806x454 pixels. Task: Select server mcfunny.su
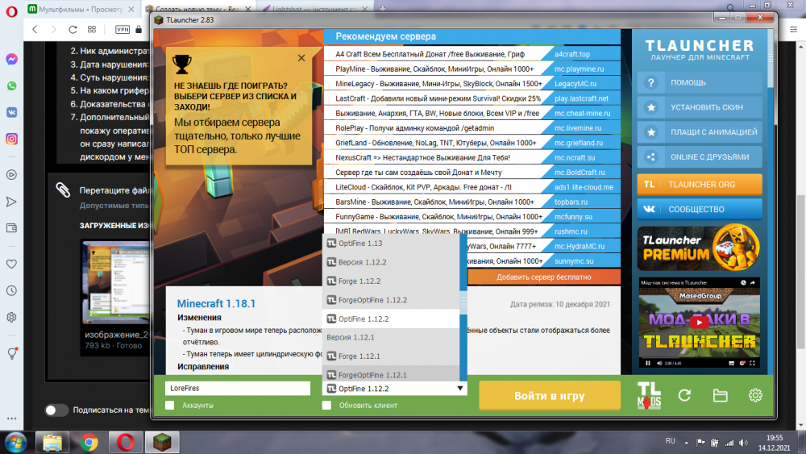pos(573,217)
